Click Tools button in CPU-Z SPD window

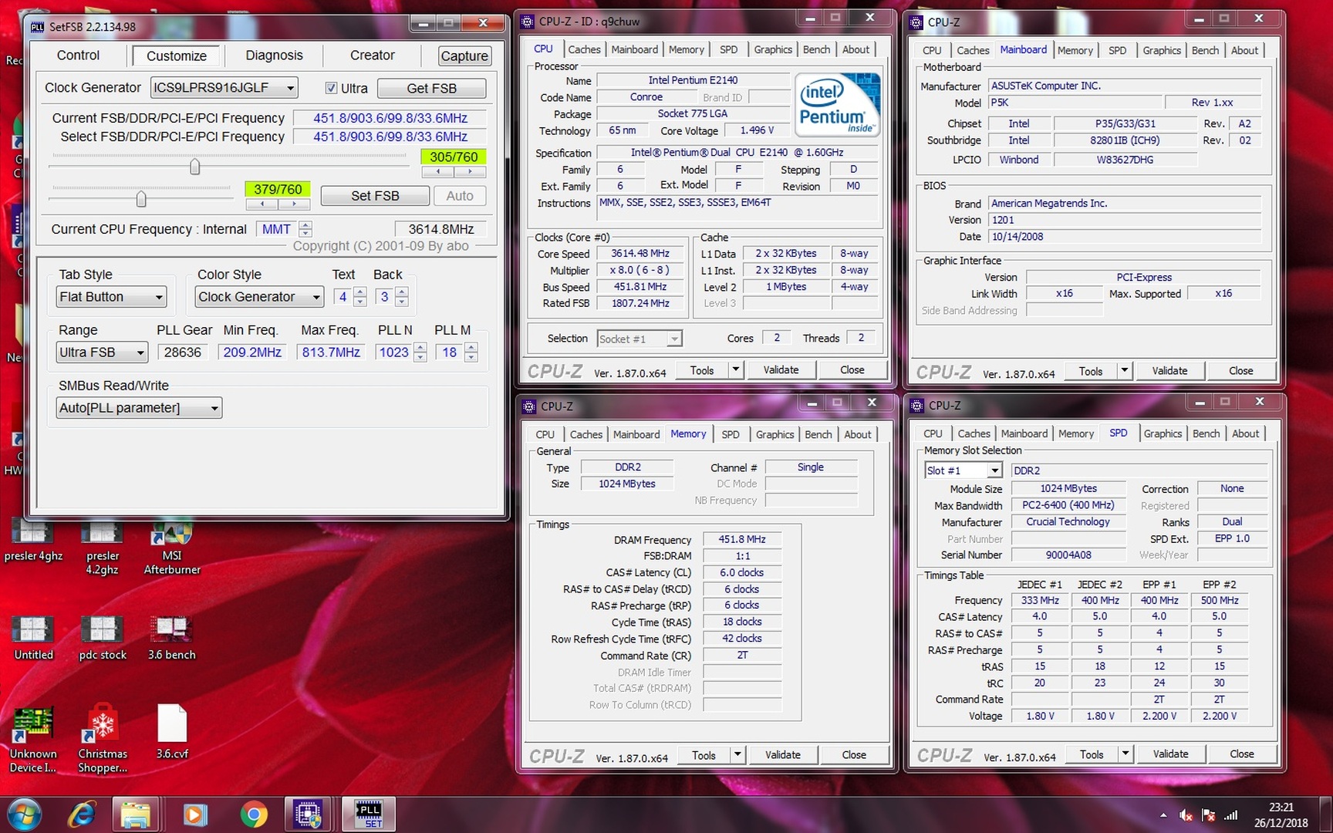(1091, 754)
